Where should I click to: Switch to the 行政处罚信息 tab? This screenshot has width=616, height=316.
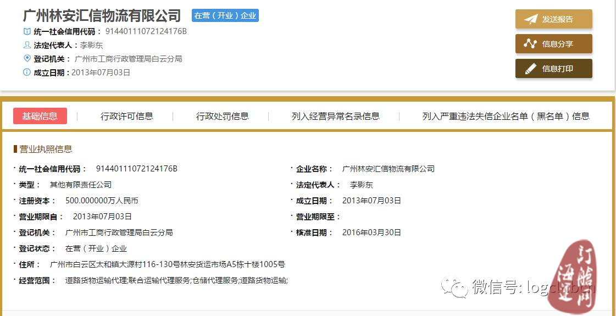coord(223,116)
